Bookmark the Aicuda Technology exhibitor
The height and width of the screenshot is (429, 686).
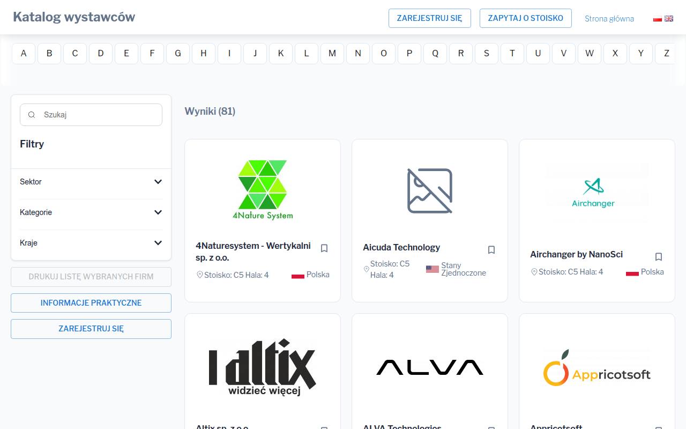point(491,250)
